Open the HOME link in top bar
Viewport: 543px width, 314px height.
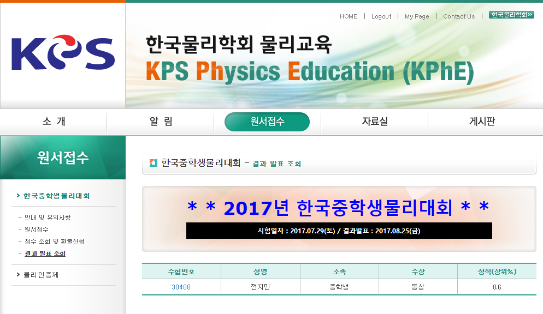[x=348, y=16]
